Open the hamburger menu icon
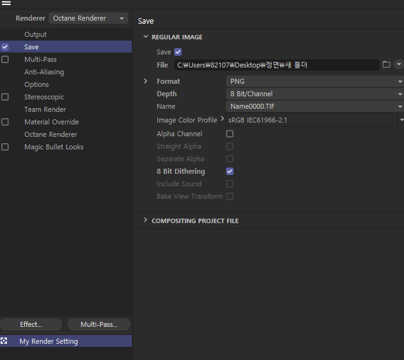Viewport: 404px width, 360px height. (x=6, y=3)
